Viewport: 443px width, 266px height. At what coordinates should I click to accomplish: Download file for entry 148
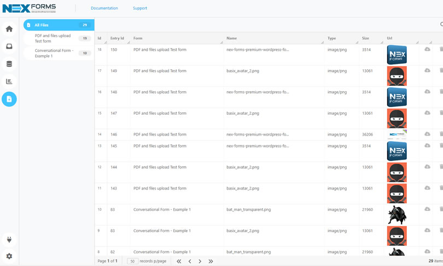pyautogui.click(x=427, y=92)
